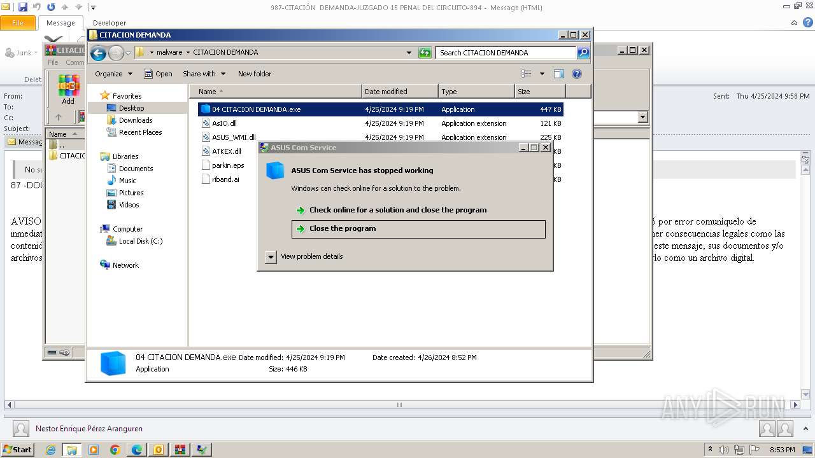Open the Outlook File tab

18,23
